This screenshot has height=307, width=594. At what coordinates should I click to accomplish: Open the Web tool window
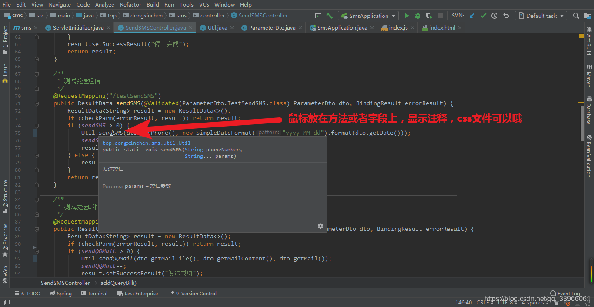5,274
